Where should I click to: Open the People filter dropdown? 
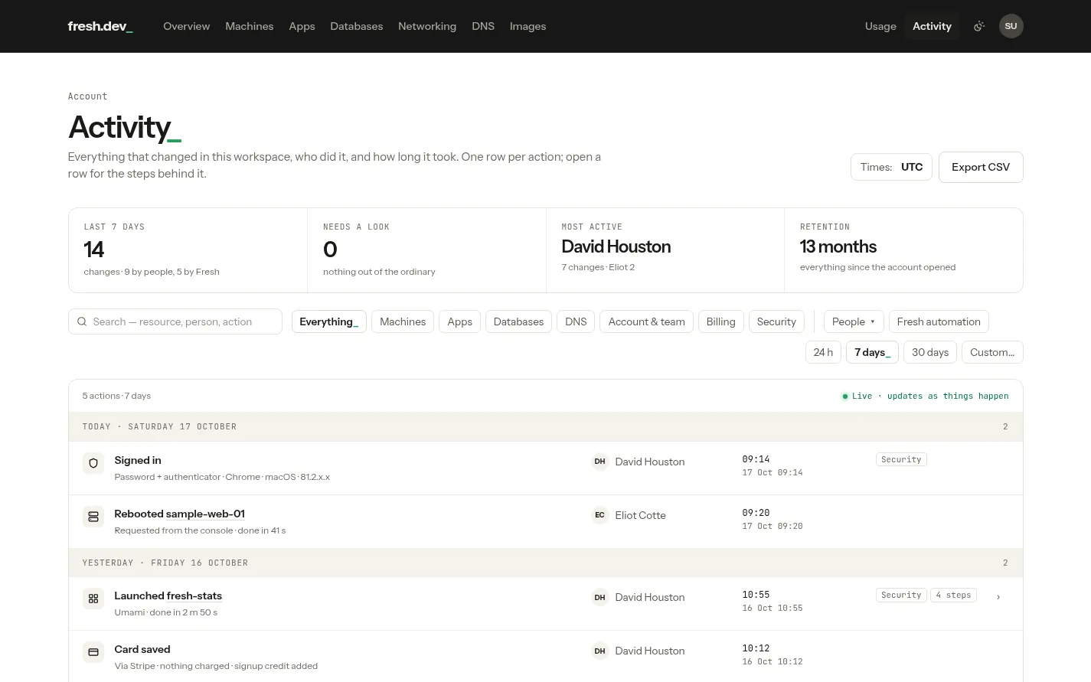[854, 321]
